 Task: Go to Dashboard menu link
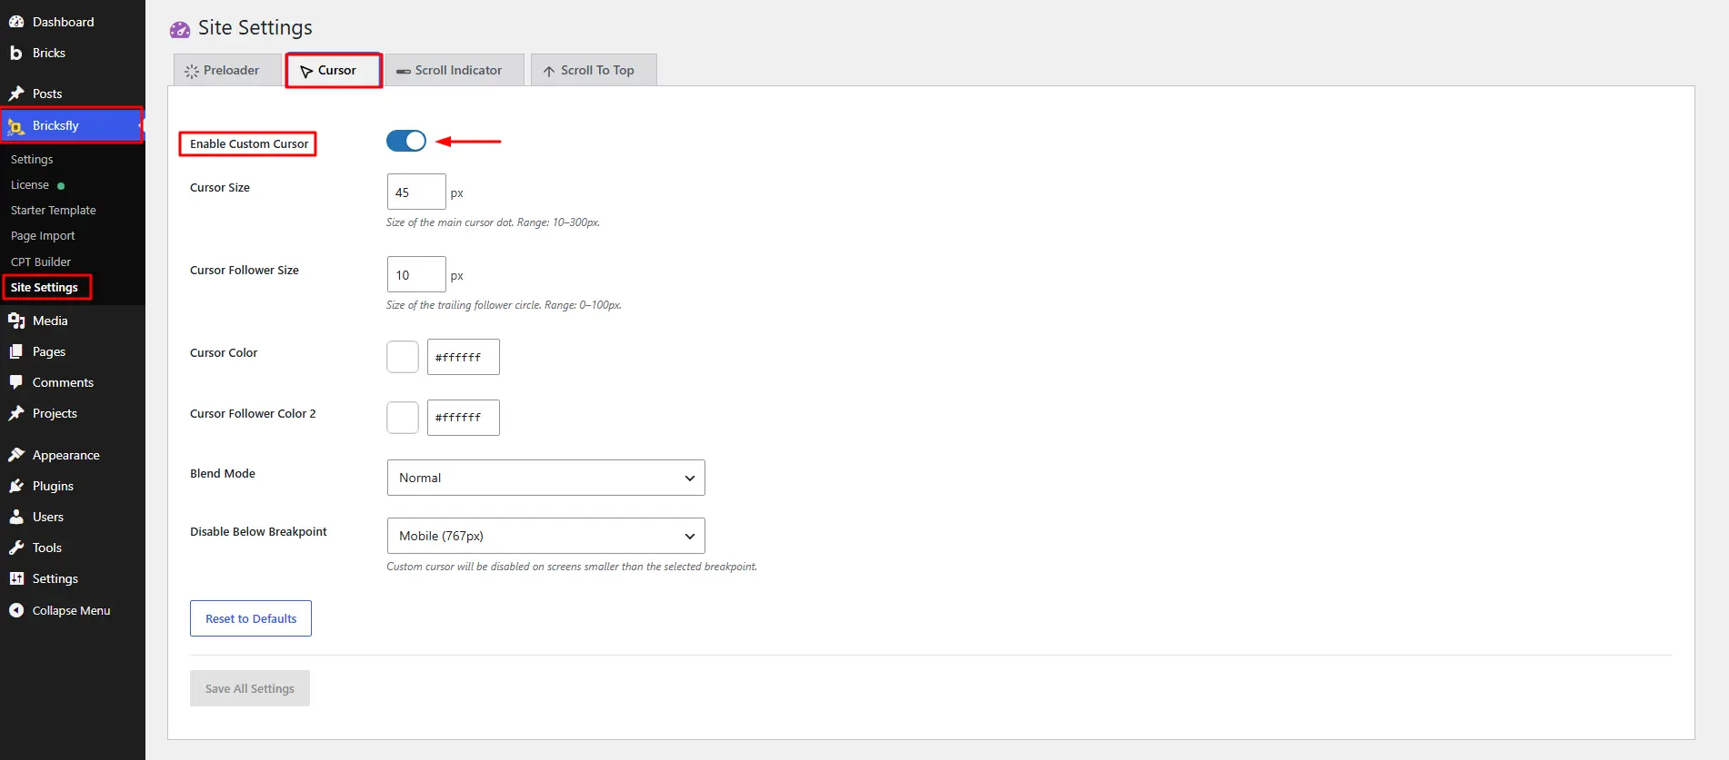(63, 22)
